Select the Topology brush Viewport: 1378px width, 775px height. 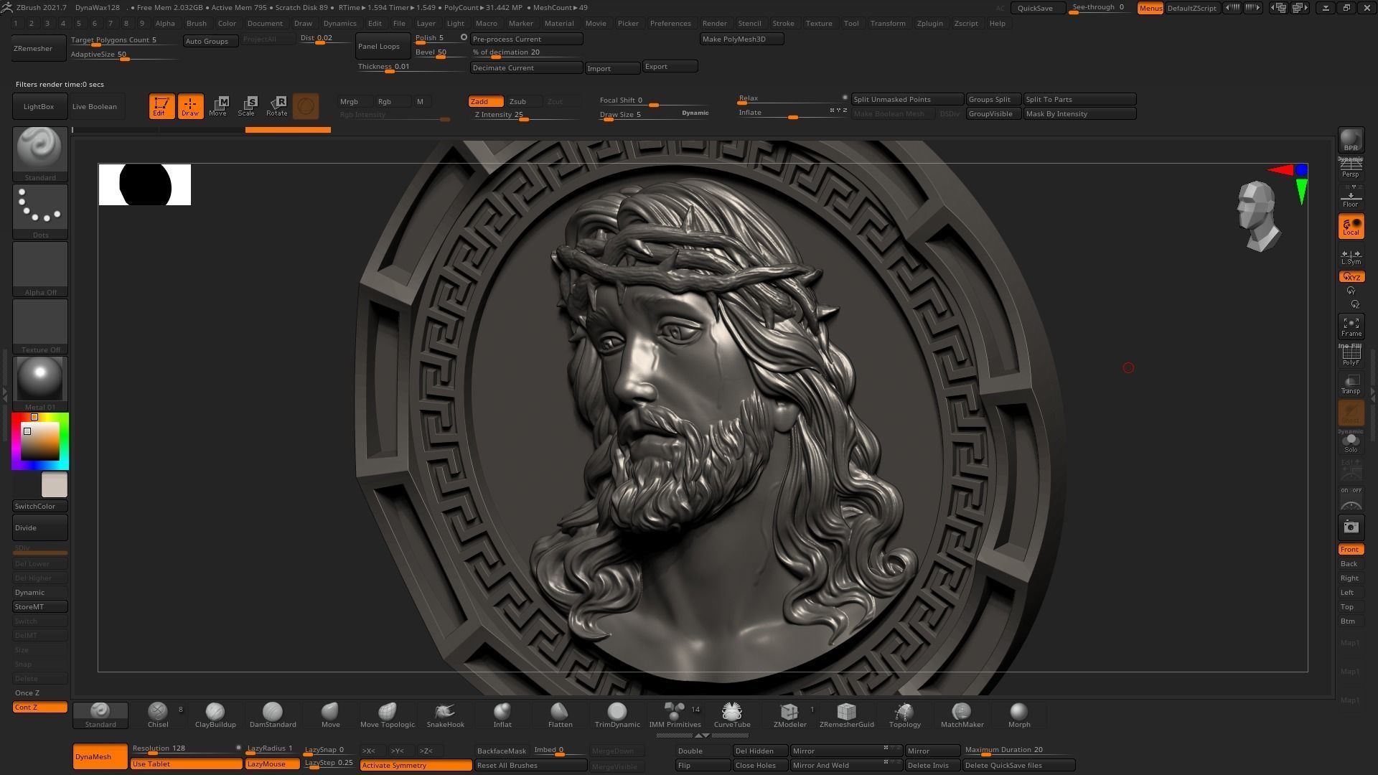click(x=904, y=715)
